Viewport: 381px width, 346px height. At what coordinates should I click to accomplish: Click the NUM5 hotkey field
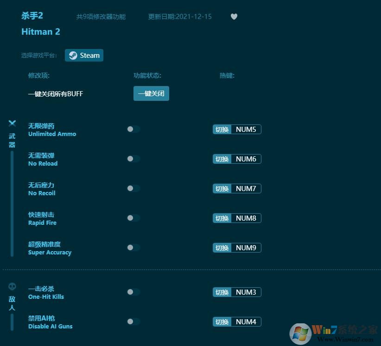click(246, 129)
